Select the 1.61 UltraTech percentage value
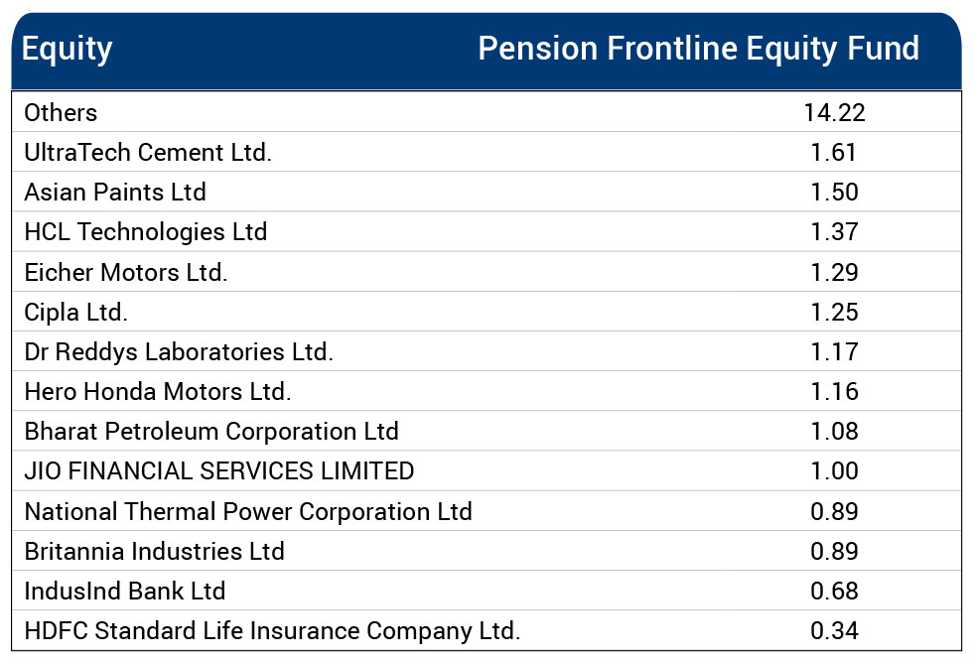This screenshot has height=662, width=975. [x=834, y=152]
